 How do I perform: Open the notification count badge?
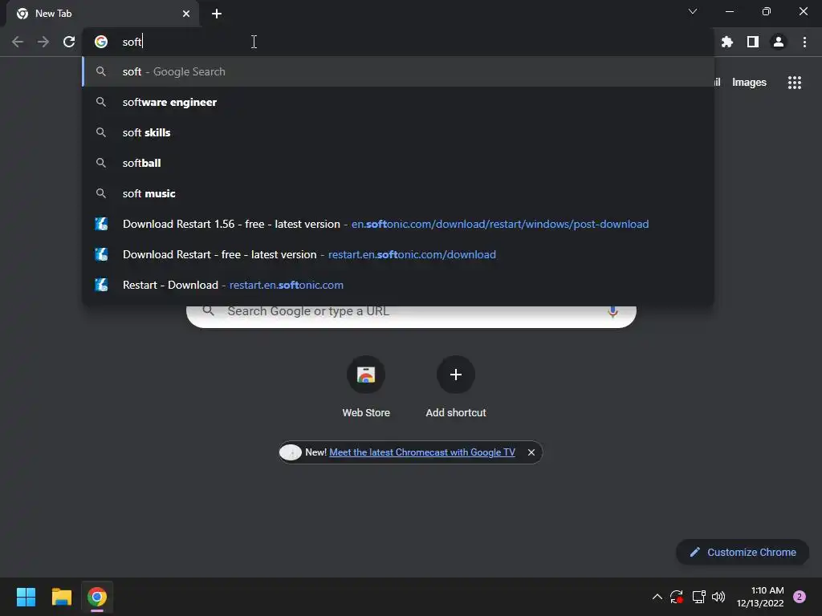coord(800,597)
